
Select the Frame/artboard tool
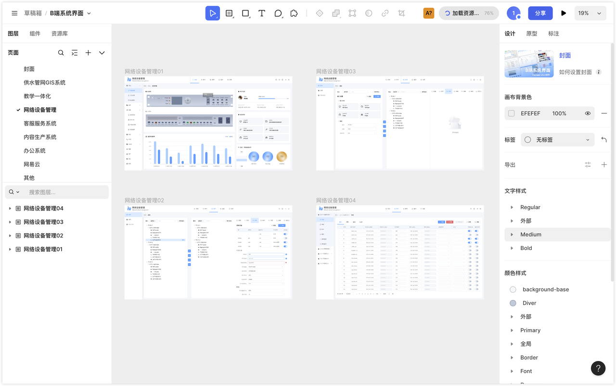pos(229,13)
